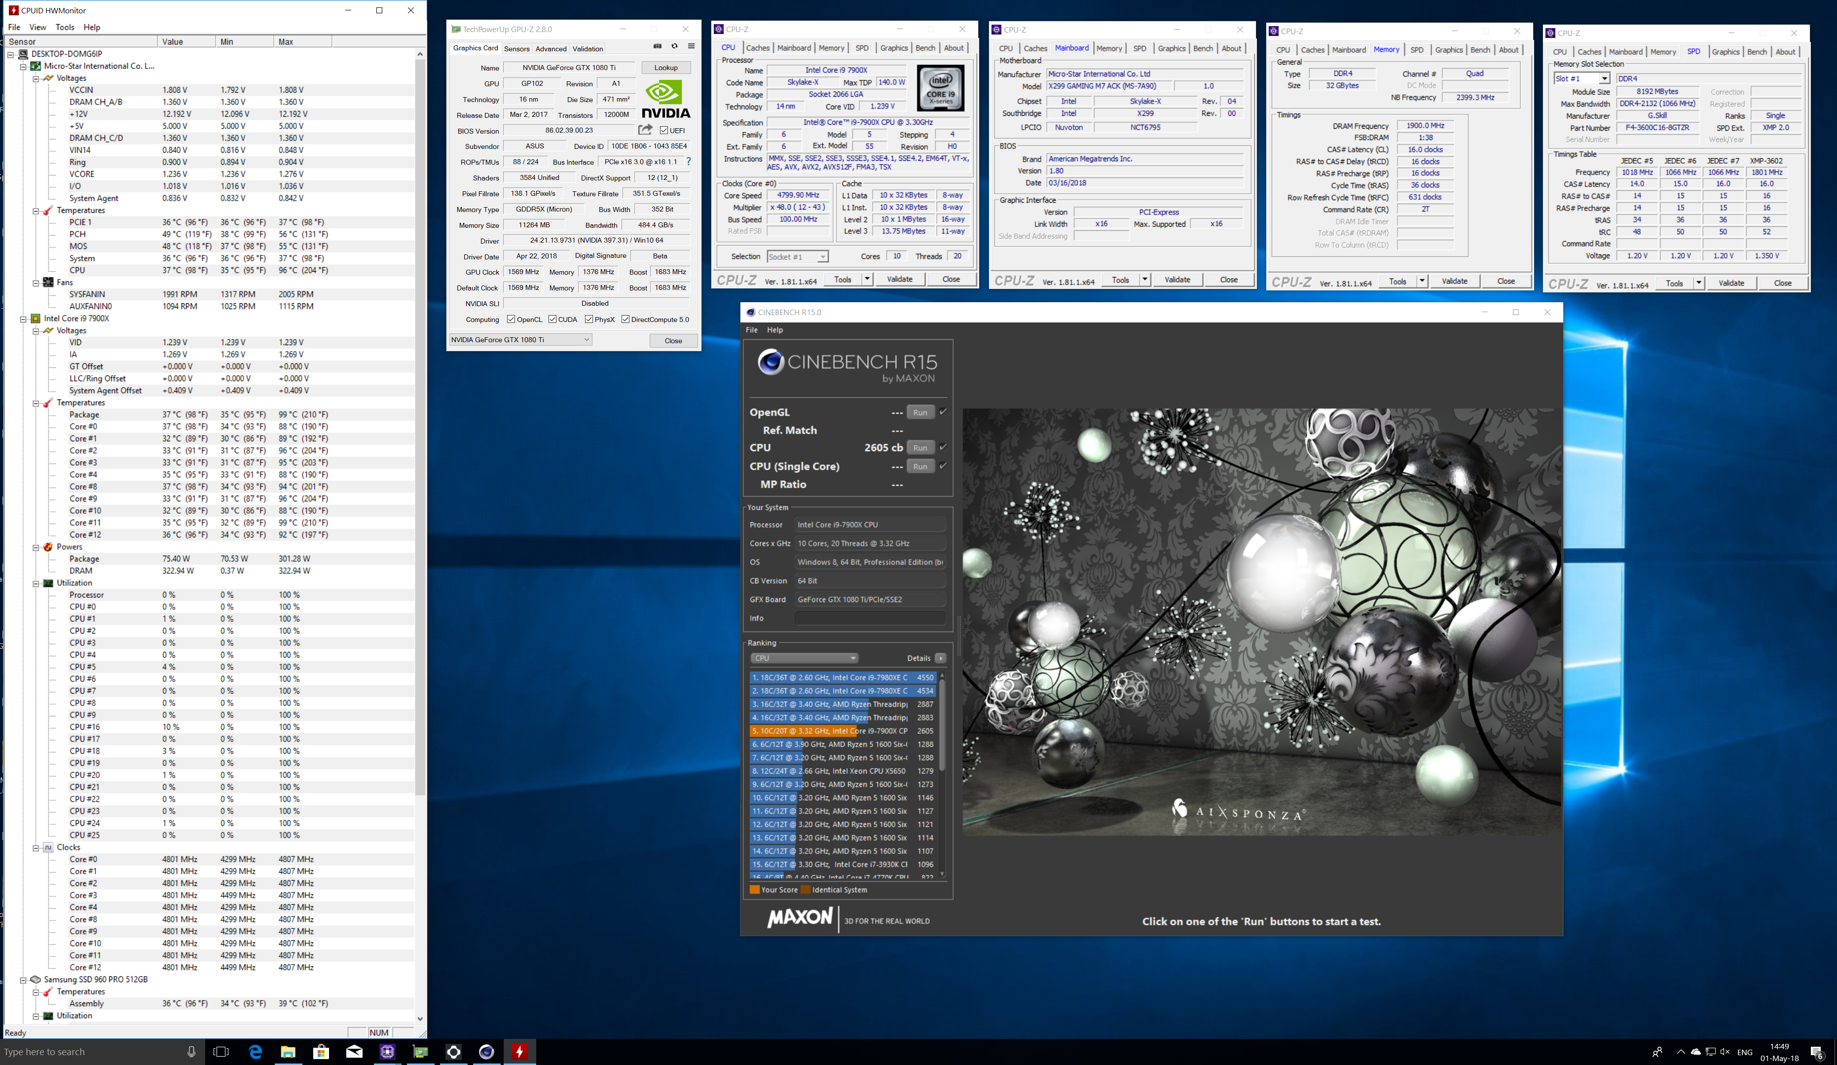Screen dimensions: 1837x1065
Task: Run the Cinebench CPU test
Action: click(x=920, y=447)
